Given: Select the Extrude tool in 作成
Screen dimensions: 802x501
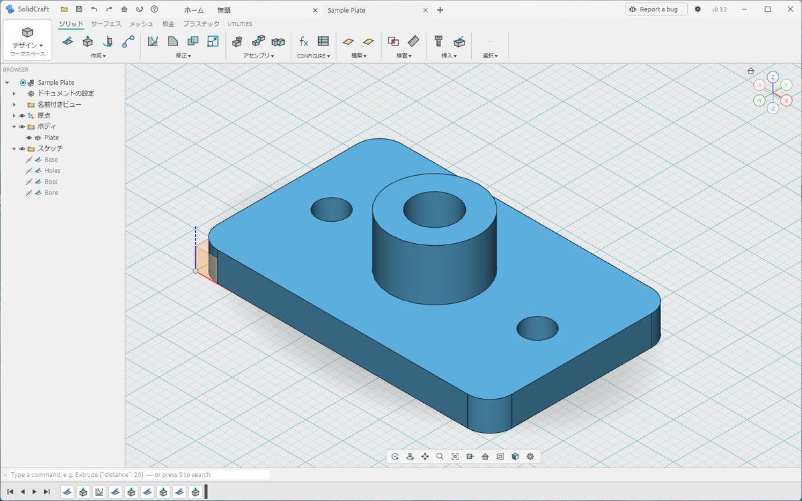Looking at the screenshot, I should pos(88,41).
